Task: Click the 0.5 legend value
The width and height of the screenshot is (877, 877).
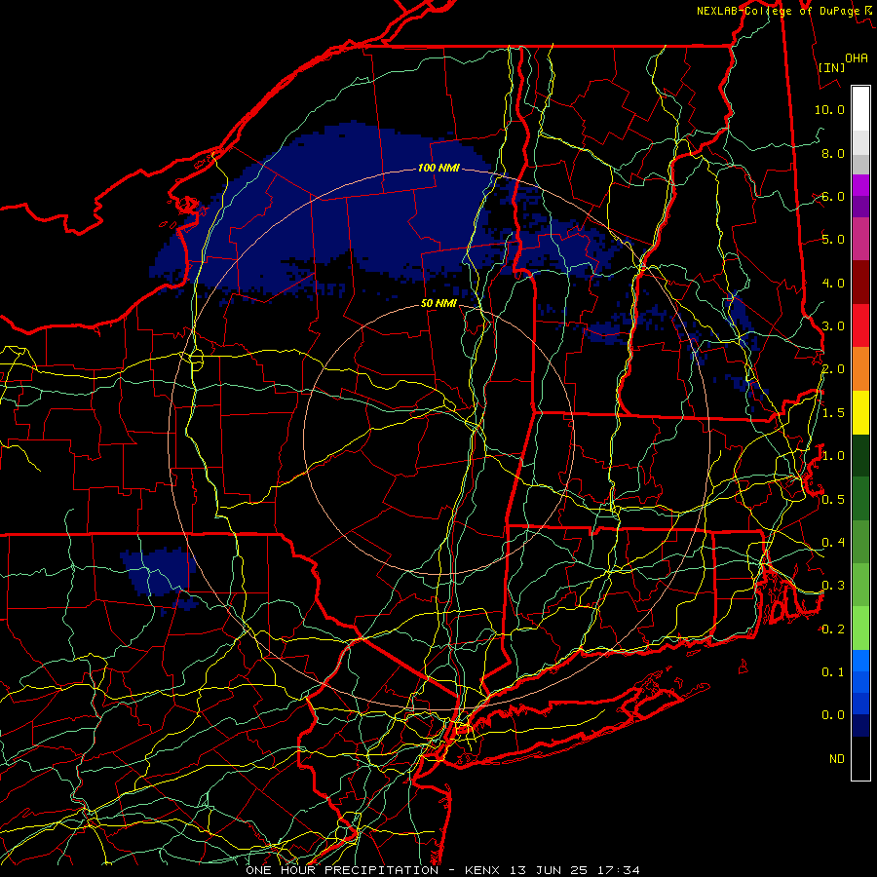Action: (832, 500)
